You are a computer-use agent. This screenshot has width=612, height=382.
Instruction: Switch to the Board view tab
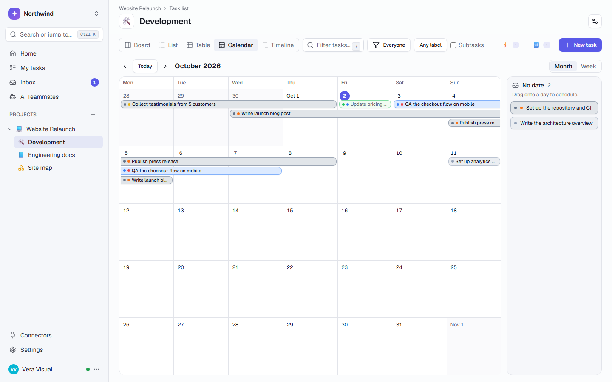click(x=137, y=45)
